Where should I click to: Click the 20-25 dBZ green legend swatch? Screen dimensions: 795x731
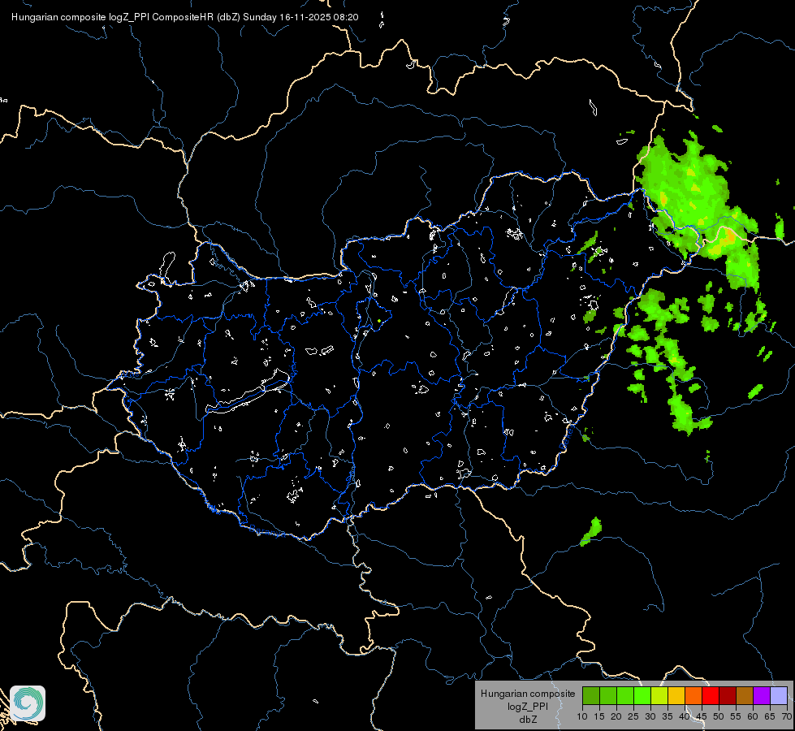tap(625, 695)
